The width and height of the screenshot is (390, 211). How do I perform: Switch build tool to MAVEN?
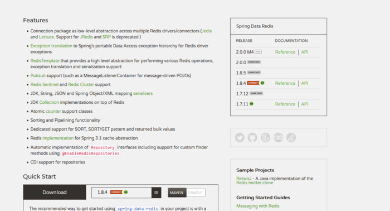coord(177,193)
